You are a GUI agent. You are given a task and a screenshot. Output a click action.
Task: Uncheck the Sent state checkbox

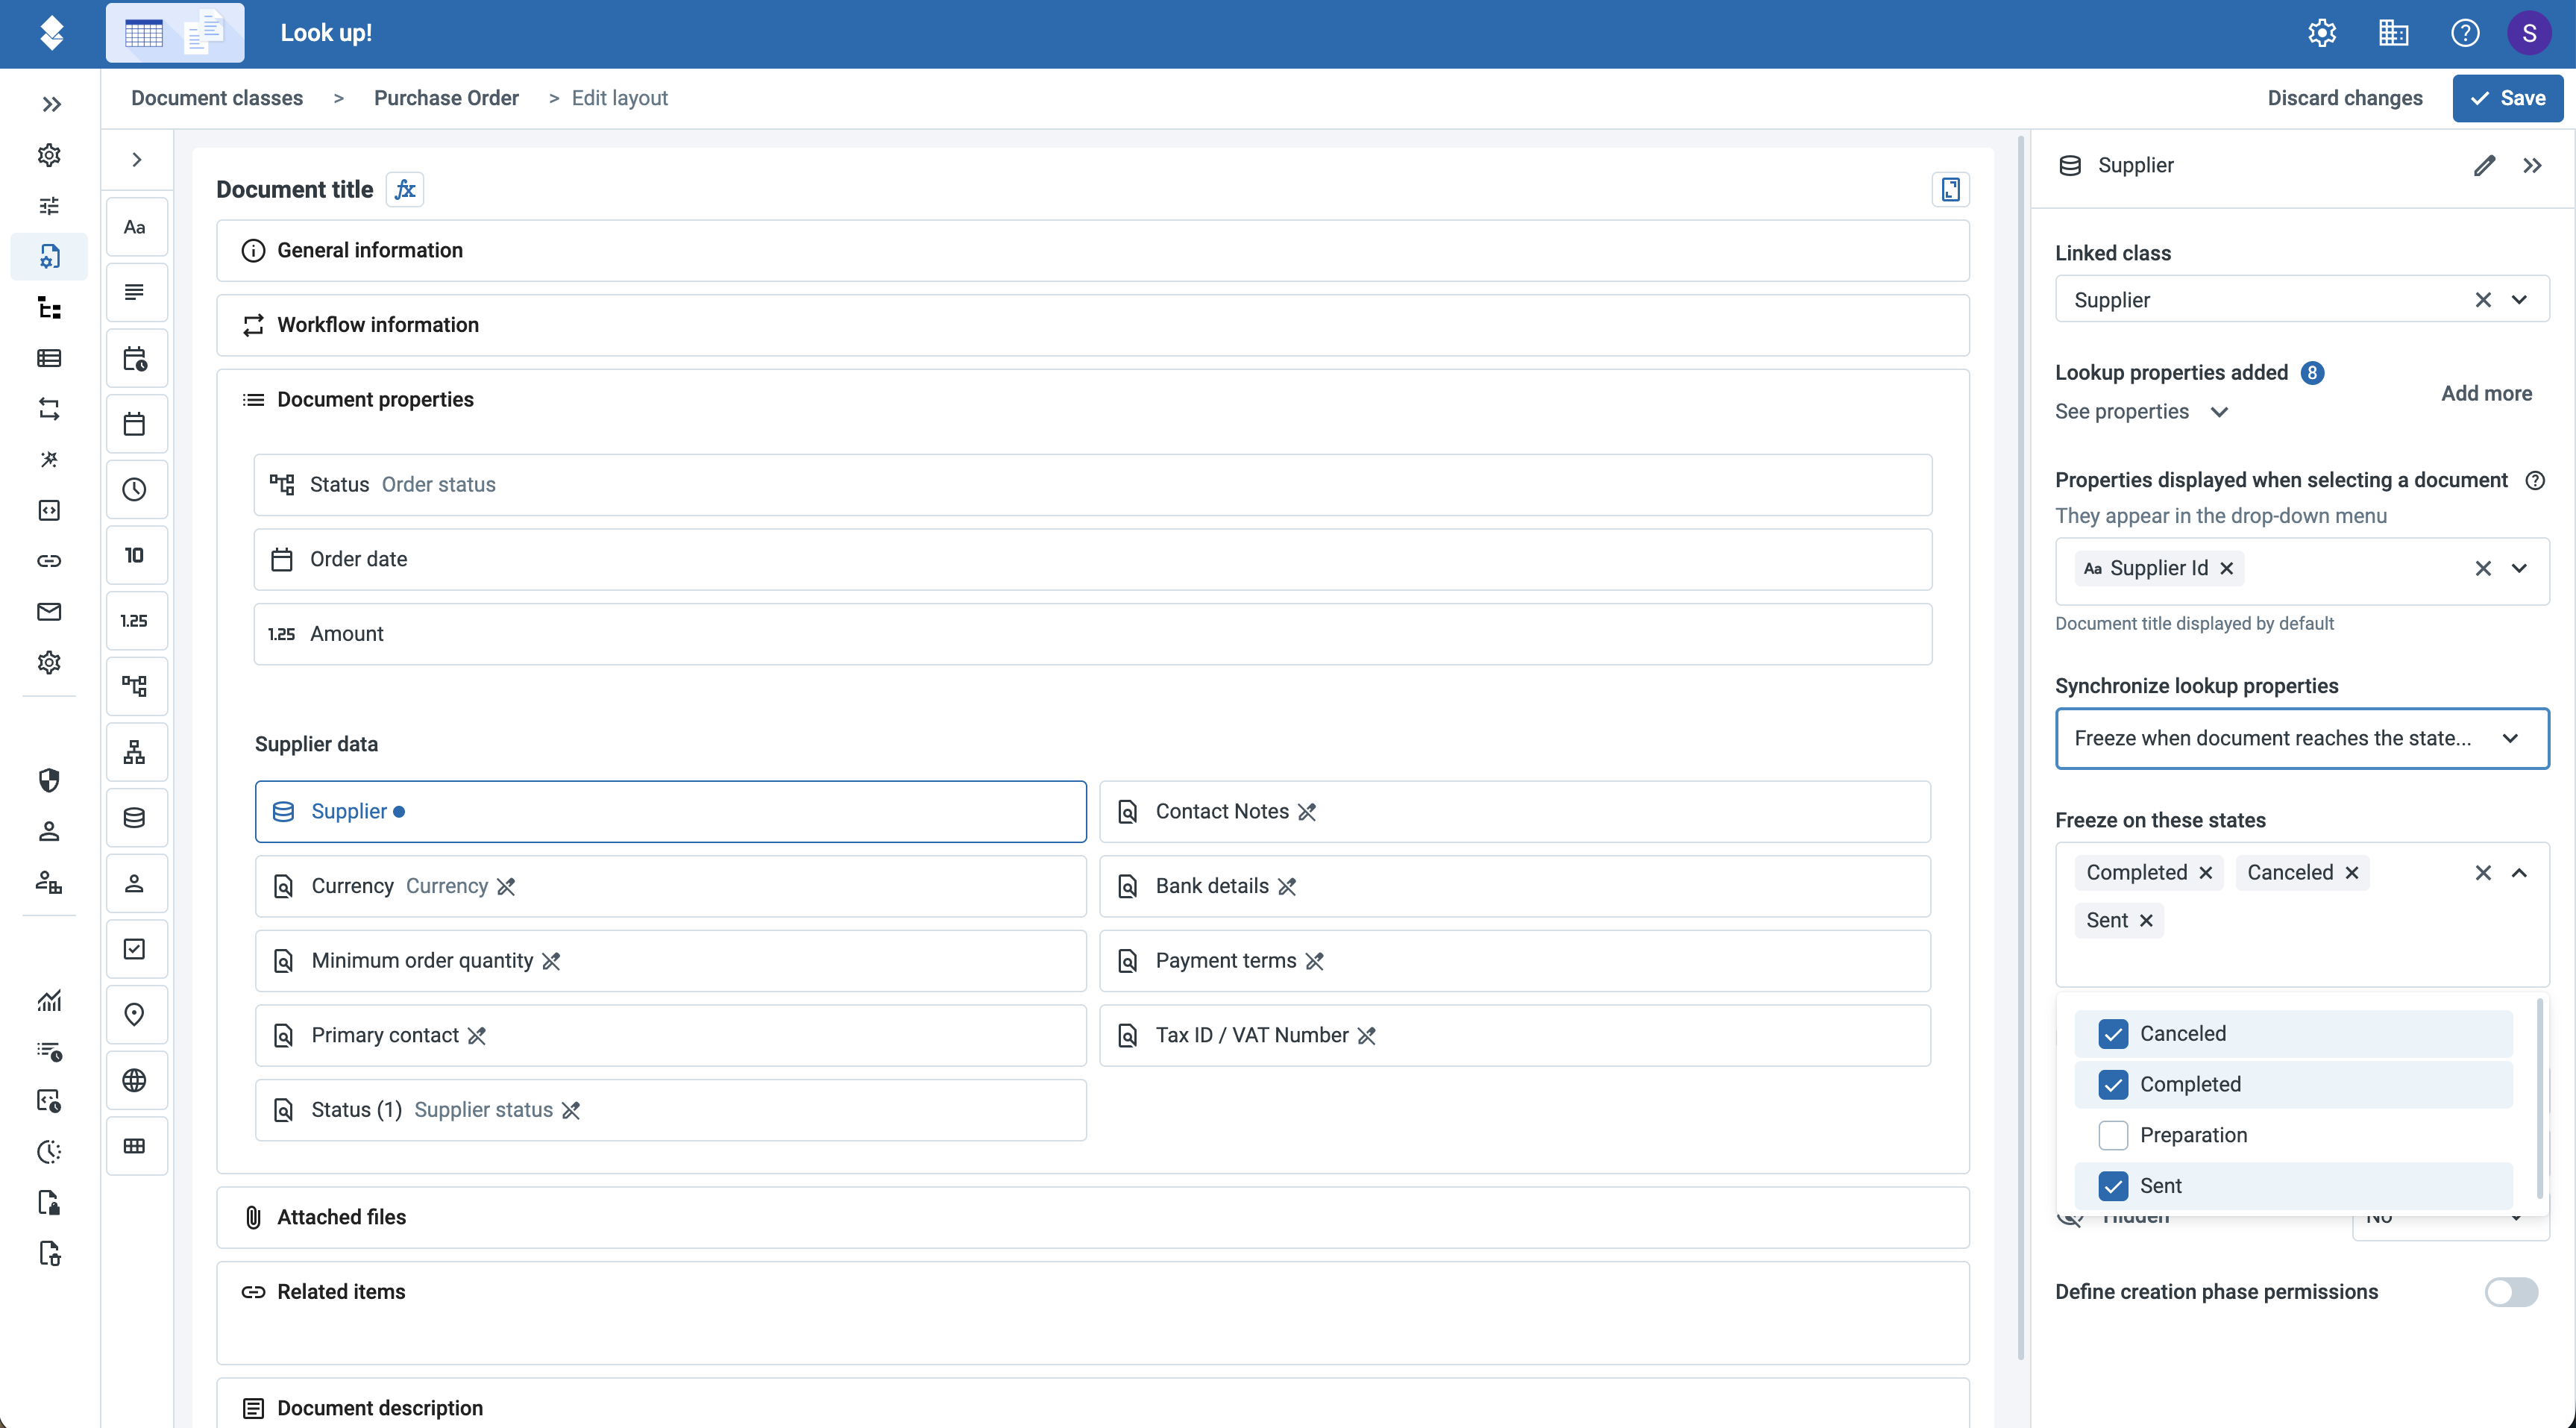[2112, 1186]
